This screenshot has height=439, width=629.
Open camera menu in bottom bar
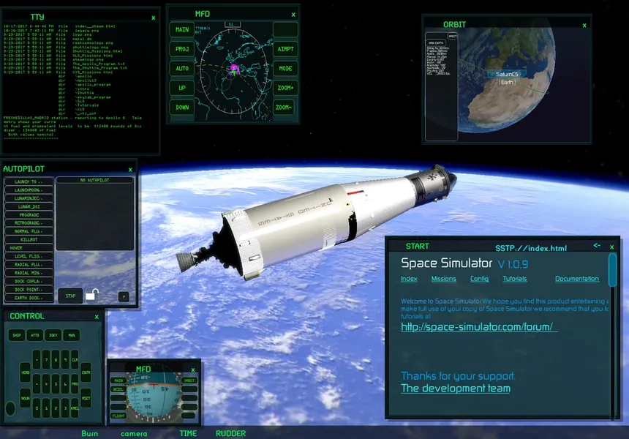[134, 433]
